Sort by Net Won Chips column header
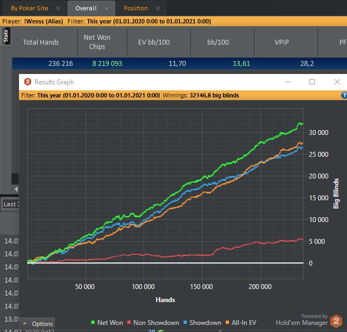 point(97,42)
